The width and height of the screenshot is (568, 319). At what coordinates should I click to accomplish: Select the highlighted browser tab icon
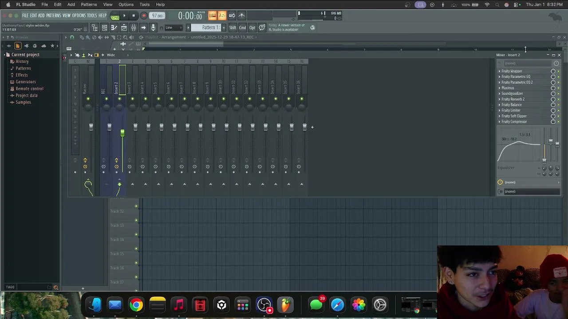(18, 46)
